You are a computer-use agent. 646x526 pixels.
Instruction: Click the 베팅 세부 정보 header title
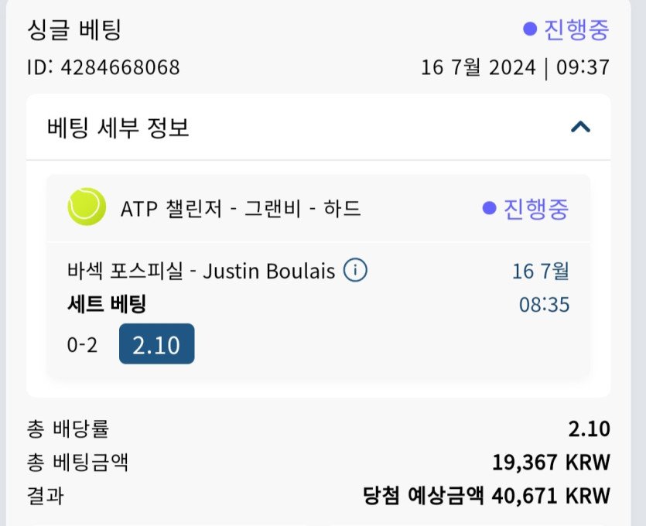click(x=118, y=128)
